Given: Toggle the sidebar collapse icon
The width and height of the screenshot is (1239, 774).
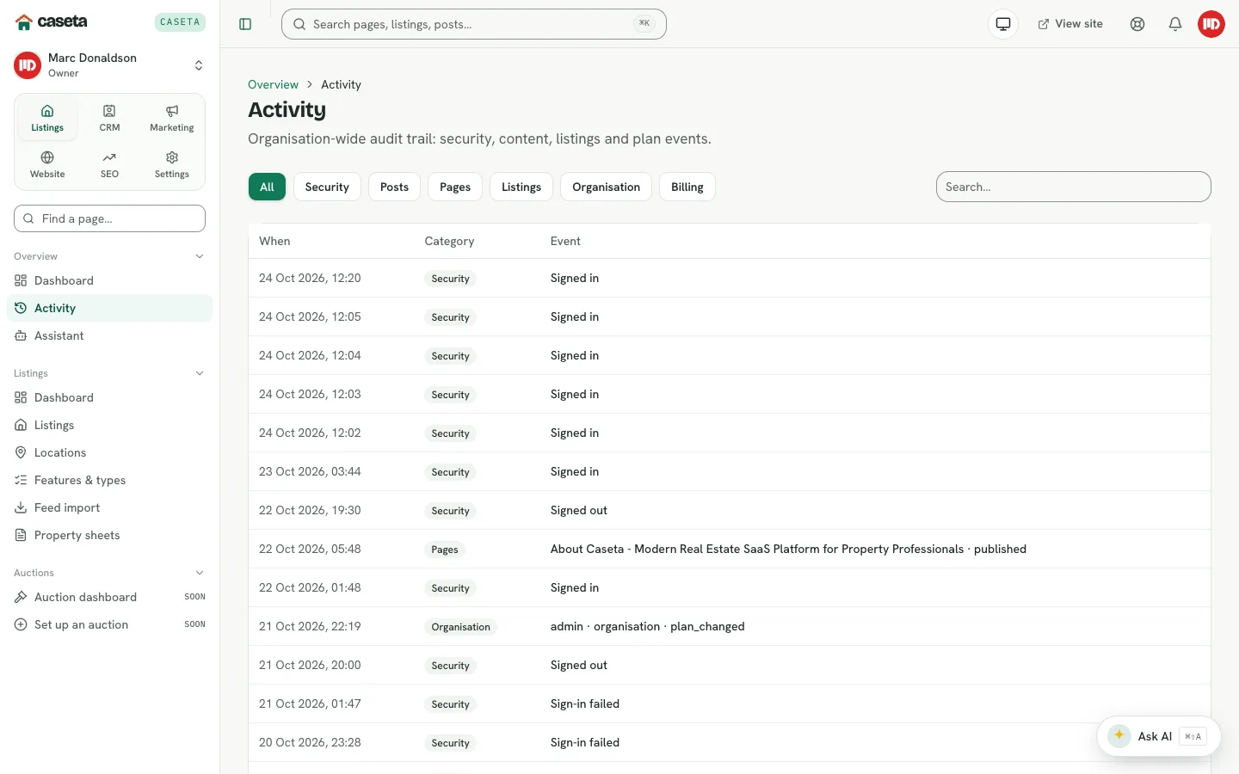Looking at the screenshot, I should click(x=245, y=24).
